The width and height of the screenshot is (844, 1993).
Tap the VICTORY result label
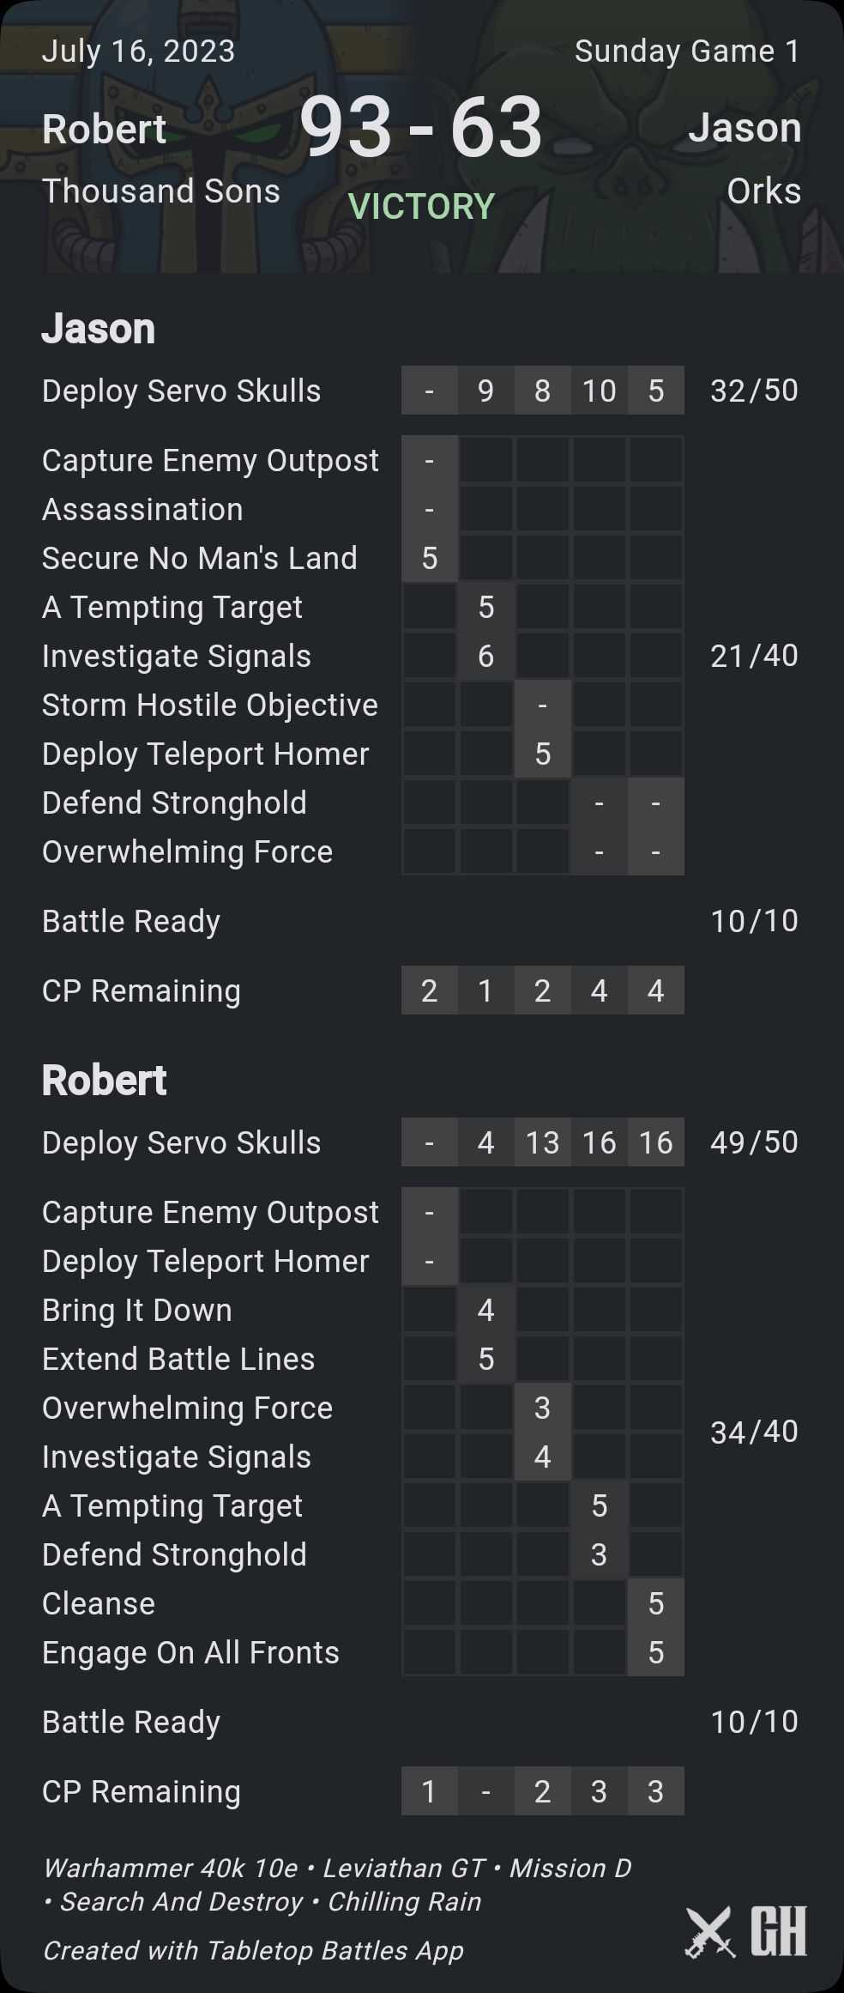pyautogui.click(x=421, y=206)
